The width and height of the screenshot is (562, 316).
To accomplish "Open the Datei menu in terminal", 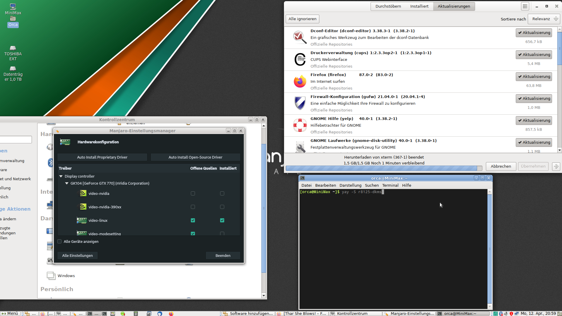I will click(306, 185).
